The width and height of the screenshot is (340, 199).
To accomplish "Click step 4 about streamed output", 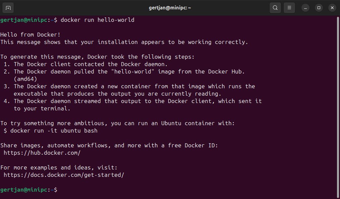I will coord(137,101).
